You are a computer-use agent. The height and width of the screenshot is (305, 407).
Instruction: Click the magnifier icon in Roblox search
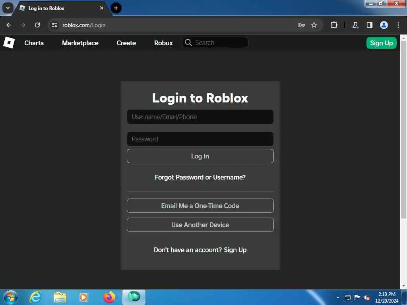(x=188, y=42)
